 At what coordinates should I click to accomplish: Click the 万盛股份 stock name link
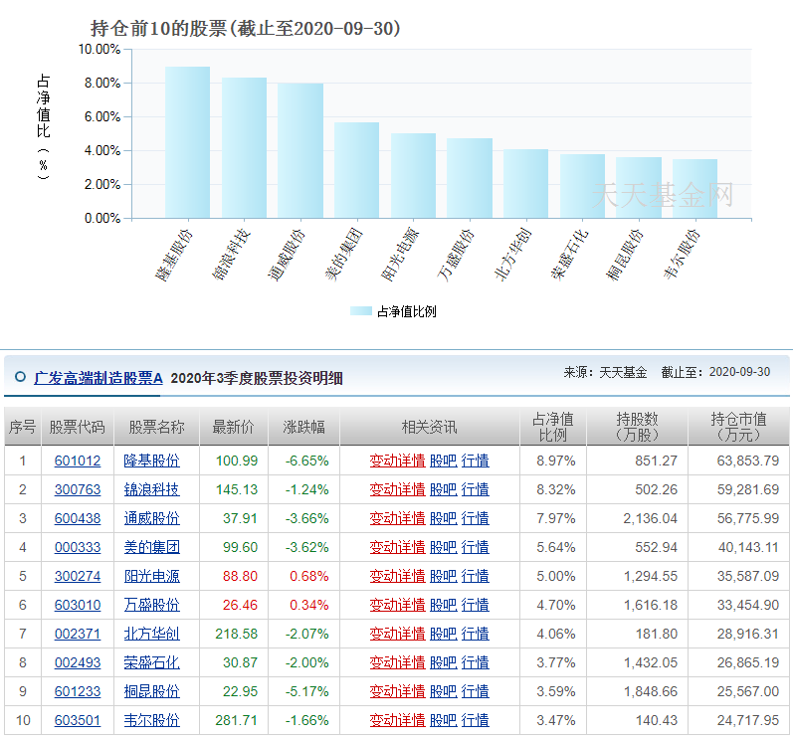(x=151, y=605)
